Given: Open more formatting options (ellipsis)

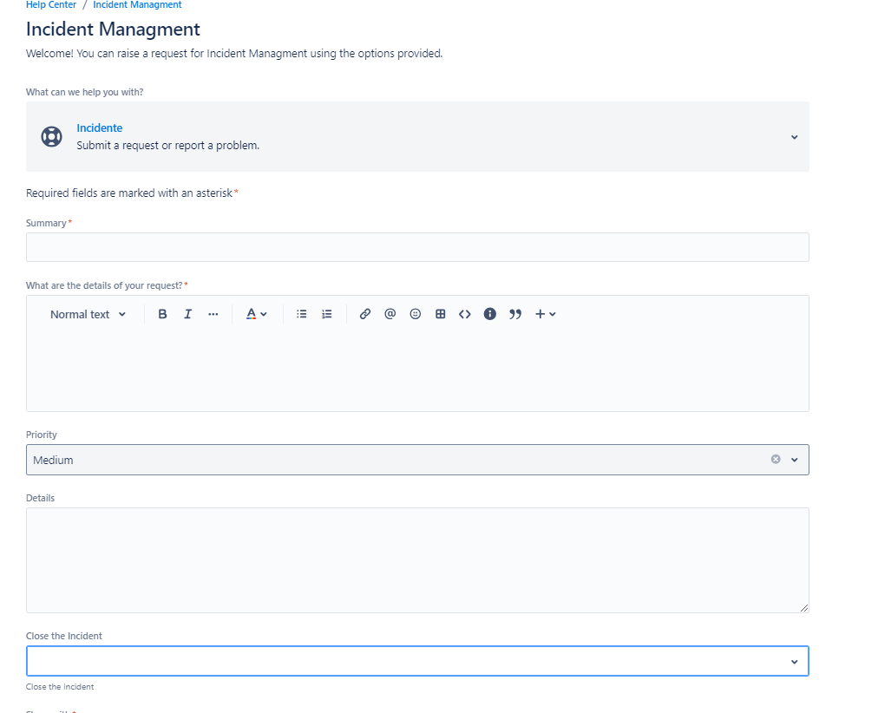Looking at the screenshot, I should (213, 313).
